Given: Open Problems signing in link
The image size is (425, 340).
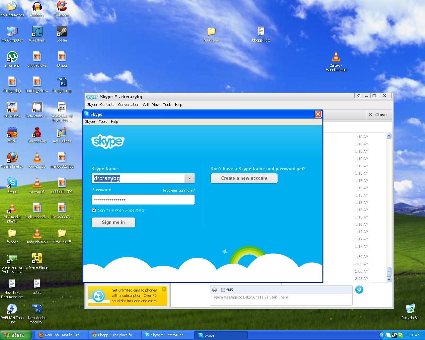Looking at the screenshot, I should pos(179,190).
